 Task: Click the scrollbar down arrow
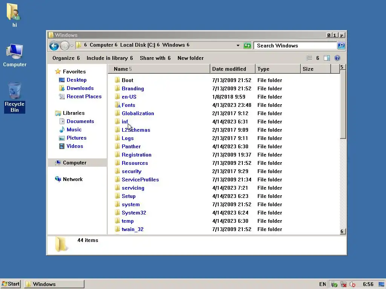tap(342, 231)
